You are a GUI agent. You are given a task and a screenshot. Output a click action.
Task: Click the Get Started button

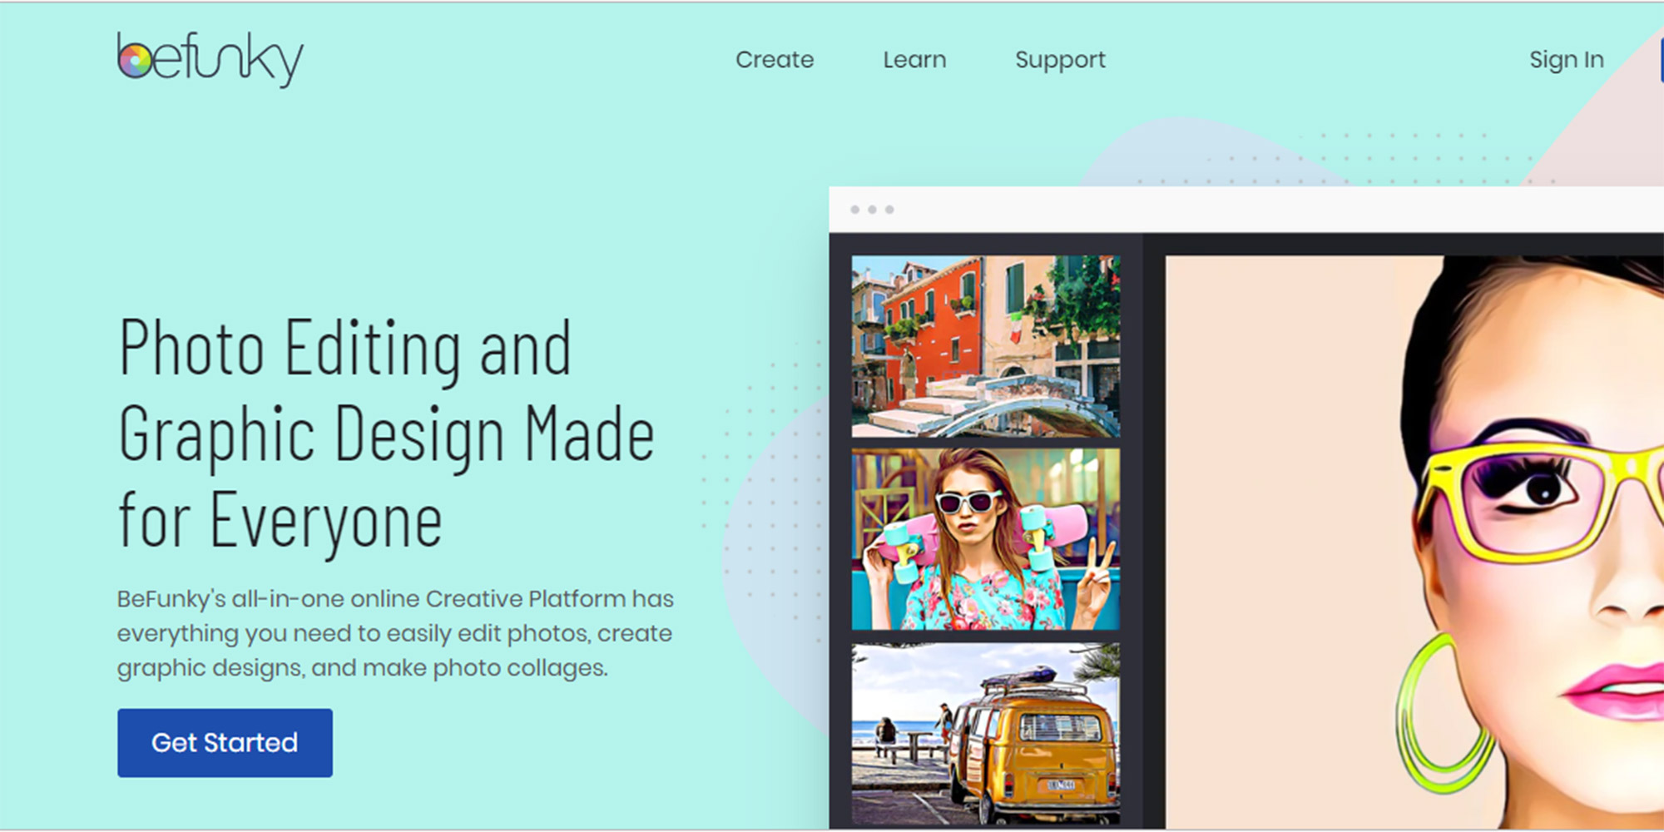pyautogui.click(x=225, y=743)
